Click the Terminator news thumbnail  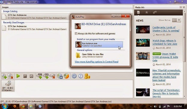(x=143, y=92)
